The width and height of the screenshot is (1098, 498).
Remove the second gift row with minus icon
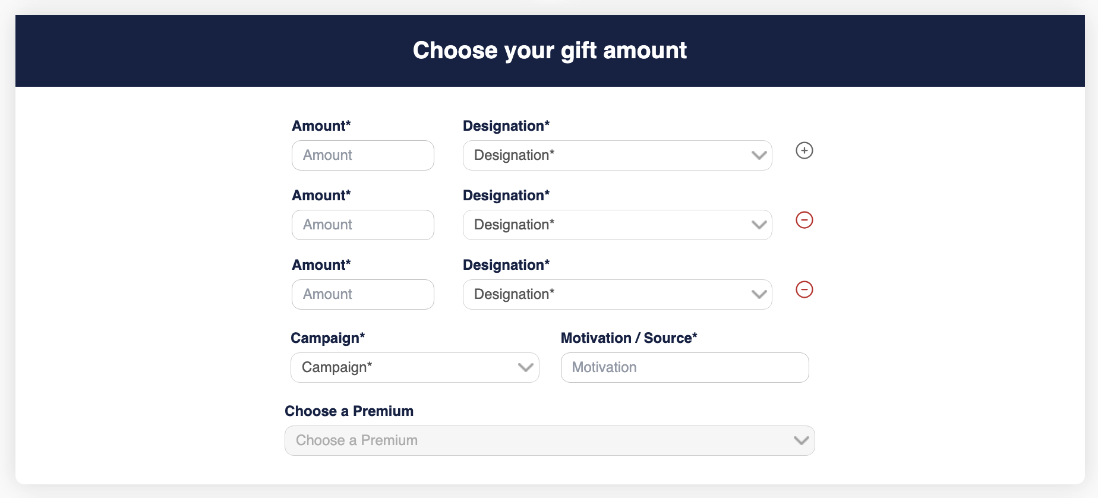804,220
